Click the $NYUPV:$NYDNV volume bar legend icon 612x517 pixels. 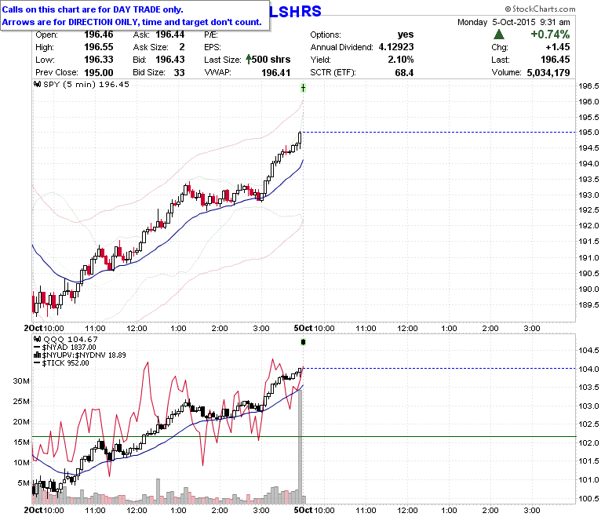point(38,355)
